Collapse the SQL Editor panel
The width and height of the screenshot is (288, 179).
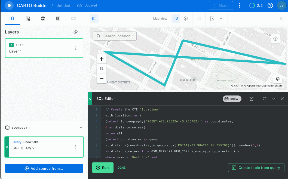(x=274, y=99)
